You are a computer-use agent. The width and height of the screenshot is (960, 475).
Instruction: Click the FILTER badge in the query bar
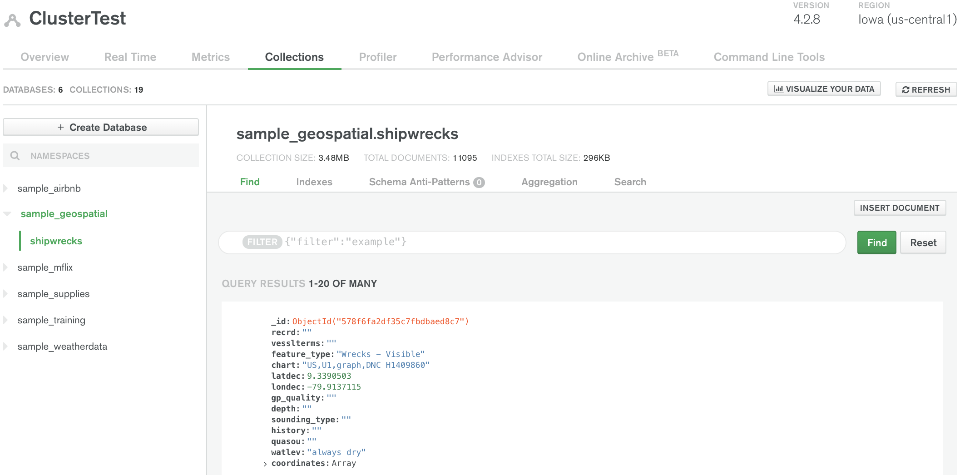[262, 242]
